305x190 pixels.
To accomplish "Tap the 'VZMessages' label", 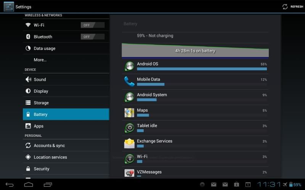I will 149,172.
